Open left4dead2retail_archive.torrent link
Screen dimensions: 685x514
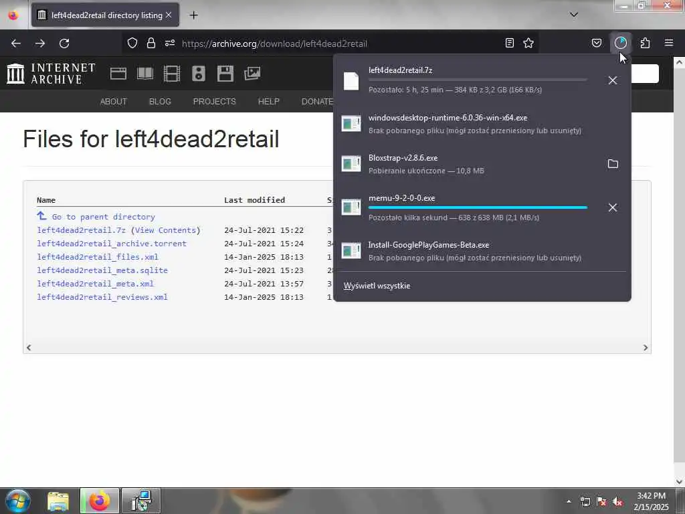pos(112,244)
